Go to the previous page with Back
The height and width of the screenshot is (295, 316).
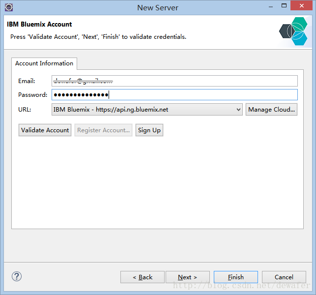(143, 277)
